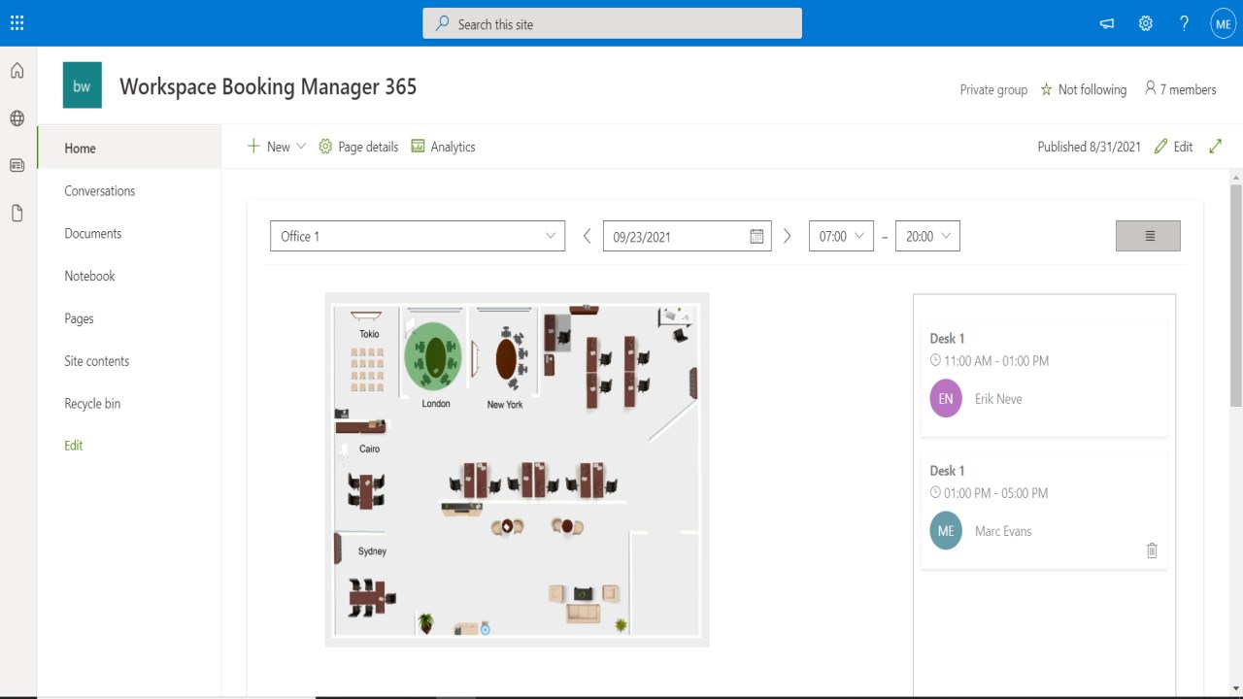Select the Tokio room seating area
1243x699 pixels.
(x=368, y=369)
